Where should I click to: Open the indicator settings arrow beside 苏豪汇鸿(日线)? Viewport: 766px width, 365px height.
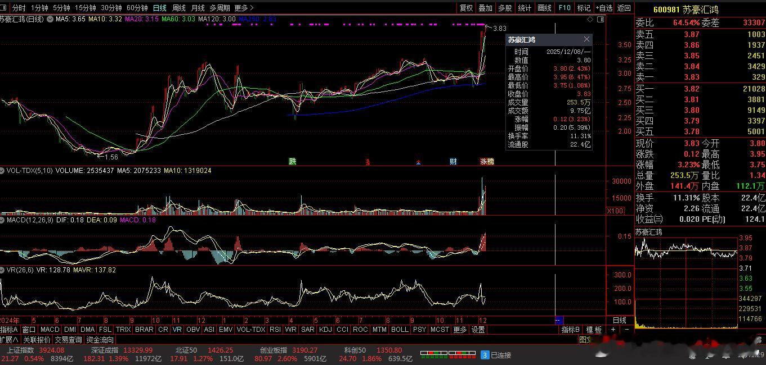click(50, 19)
